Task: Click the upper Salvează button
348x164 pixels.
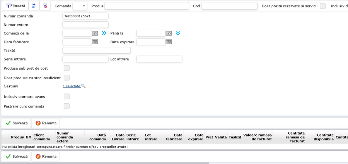Action: pyautogui.click(x=17, y=123)
